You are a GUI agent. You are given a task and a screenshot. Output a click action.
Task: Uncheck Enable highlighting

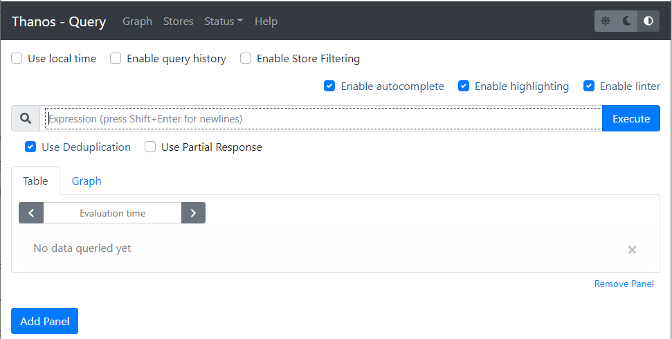point(464,86)
